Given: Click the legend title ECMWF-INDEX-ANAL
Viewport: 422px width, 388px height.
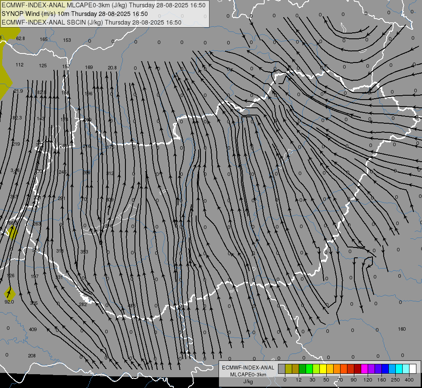Looking at the screenshot, I should click(x=248, y=368).
